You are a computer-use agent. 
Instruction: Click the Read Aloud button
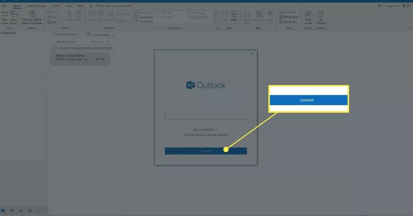pyautogui.click(x=308, y=18)
